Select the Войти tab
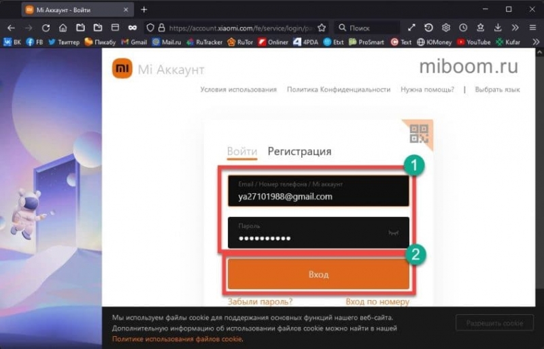 click(242, 152)
